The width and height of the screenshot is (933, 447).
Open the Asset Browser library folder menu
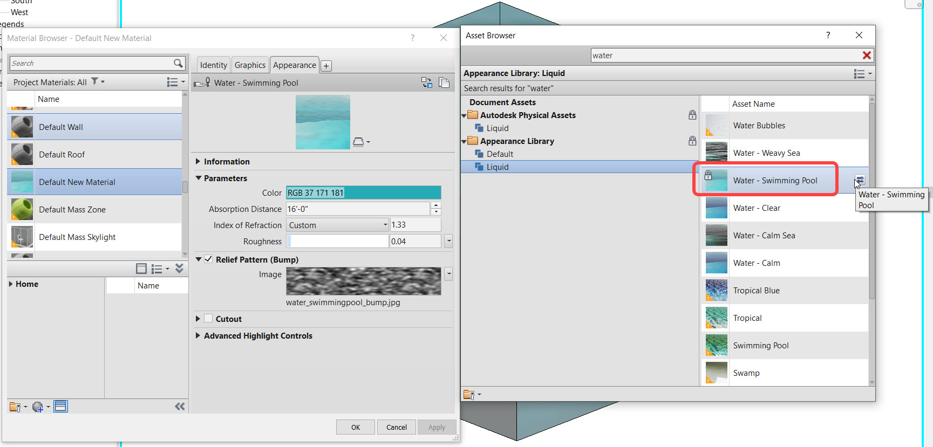click(472, 395)
